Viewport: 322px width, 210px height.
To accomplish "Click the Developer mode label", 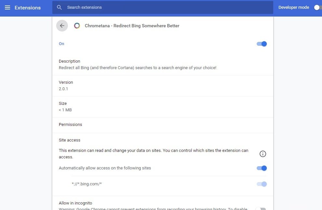I will 294,7.
